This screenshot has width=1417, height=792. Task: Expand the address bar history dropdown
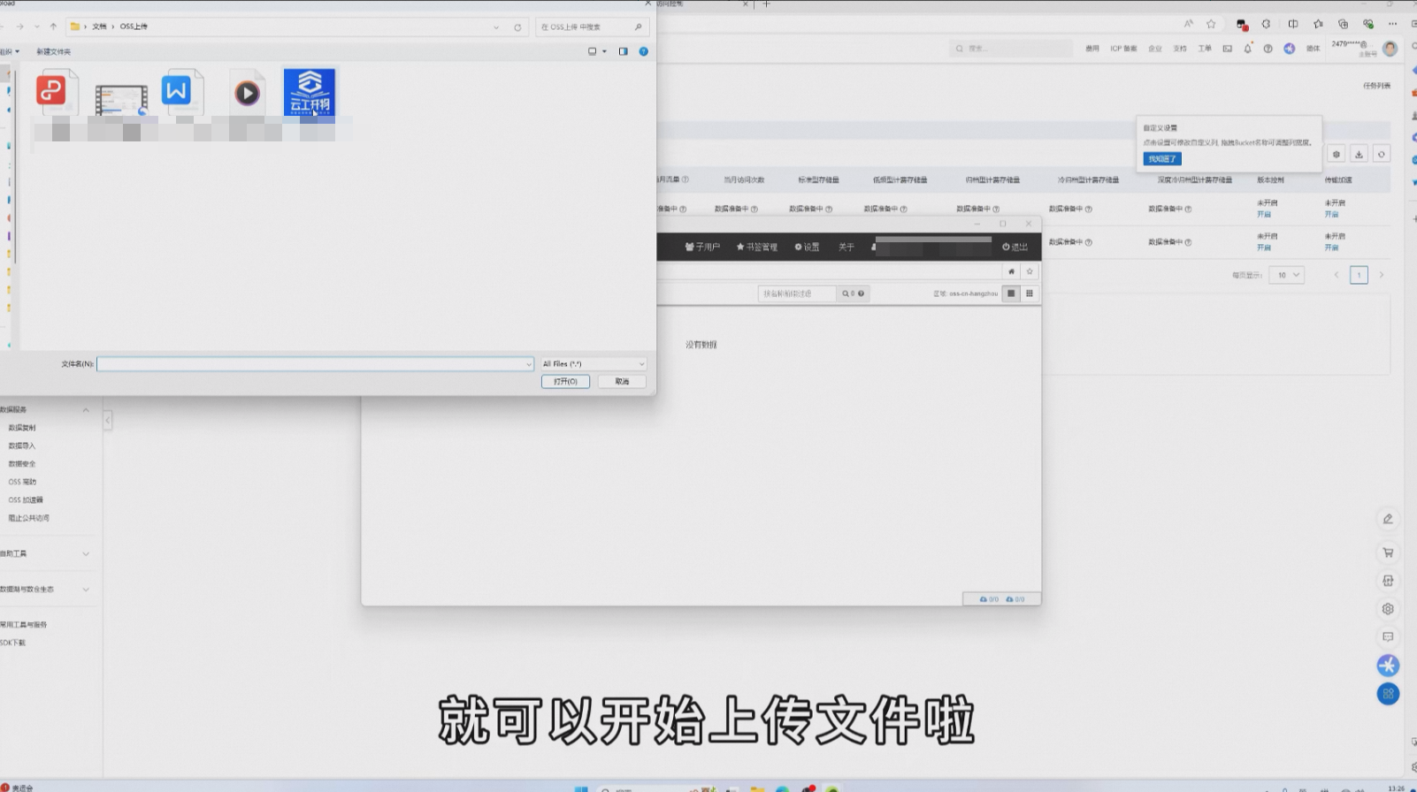point(495,27)
